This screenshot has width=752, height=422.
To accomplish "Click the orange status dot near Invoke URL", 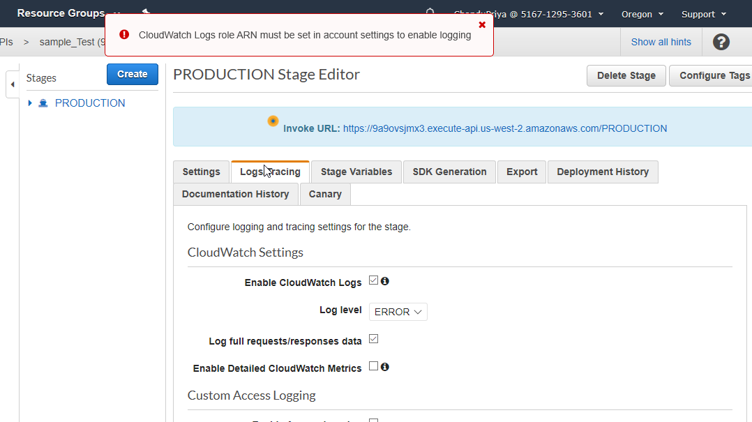I will [x=273, y=121].
